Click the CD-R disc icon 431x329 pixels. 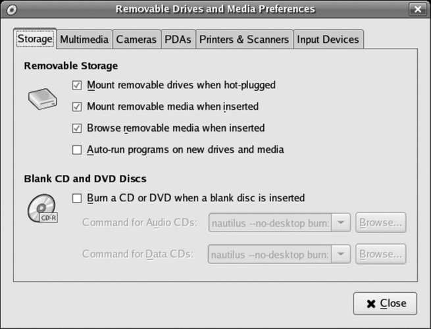[42, 209]
